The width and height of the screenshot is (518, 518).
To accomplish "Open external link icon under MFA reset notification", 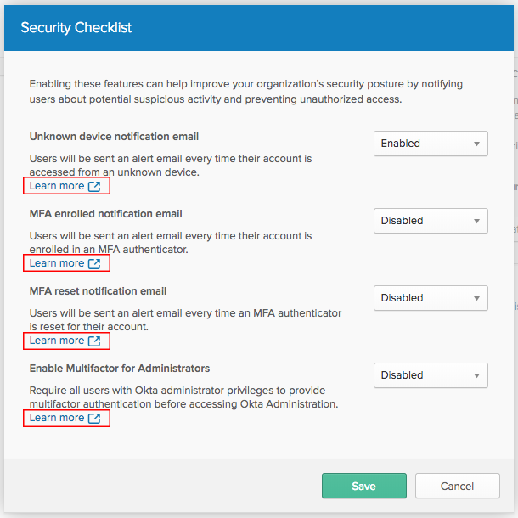I will 94,341.
